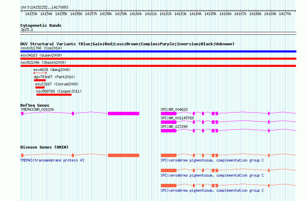Image resolution: width=306 pixels, height=201 pixels.
Task: Click the TMEM43|transmembrane protein 43 link
Action: tap(52, 160)
